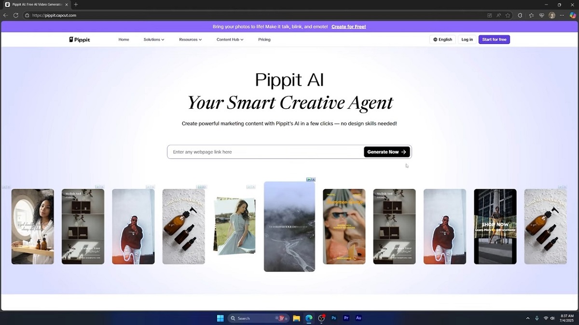Activate the read aloud icon in the address bar

[499, 15]
